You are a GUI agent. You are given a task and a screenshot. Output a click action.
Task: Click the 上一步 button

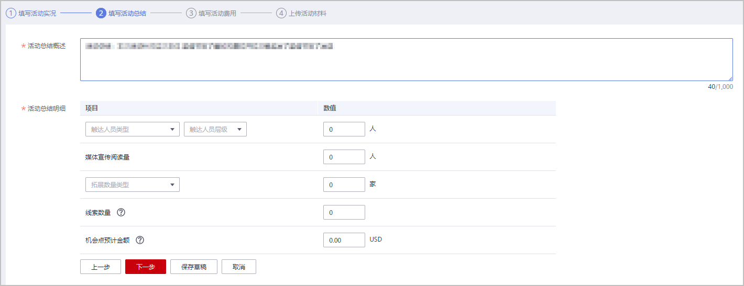(x=100, y=267)
